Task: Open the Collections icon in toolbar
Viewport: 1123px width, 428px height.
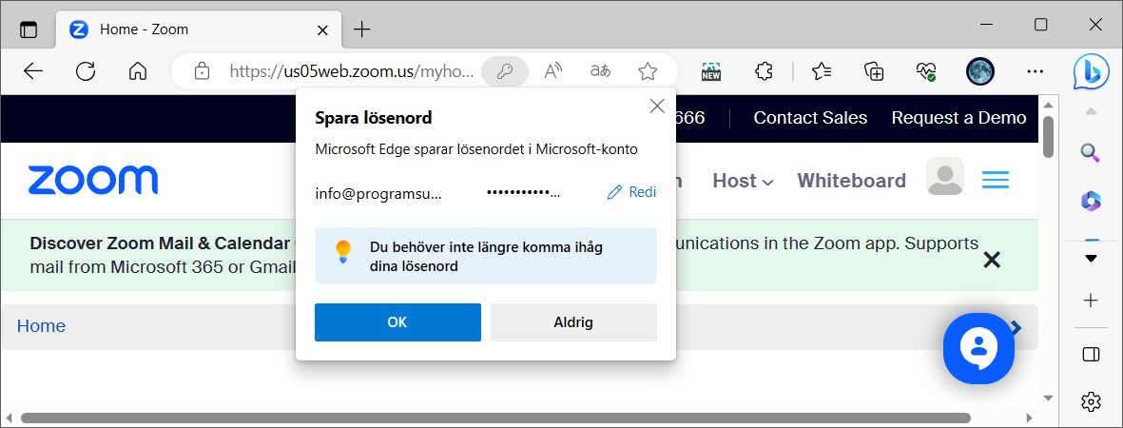Action: pos(874,71)
